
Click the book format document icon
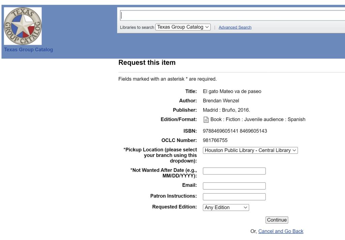point(206,120)
